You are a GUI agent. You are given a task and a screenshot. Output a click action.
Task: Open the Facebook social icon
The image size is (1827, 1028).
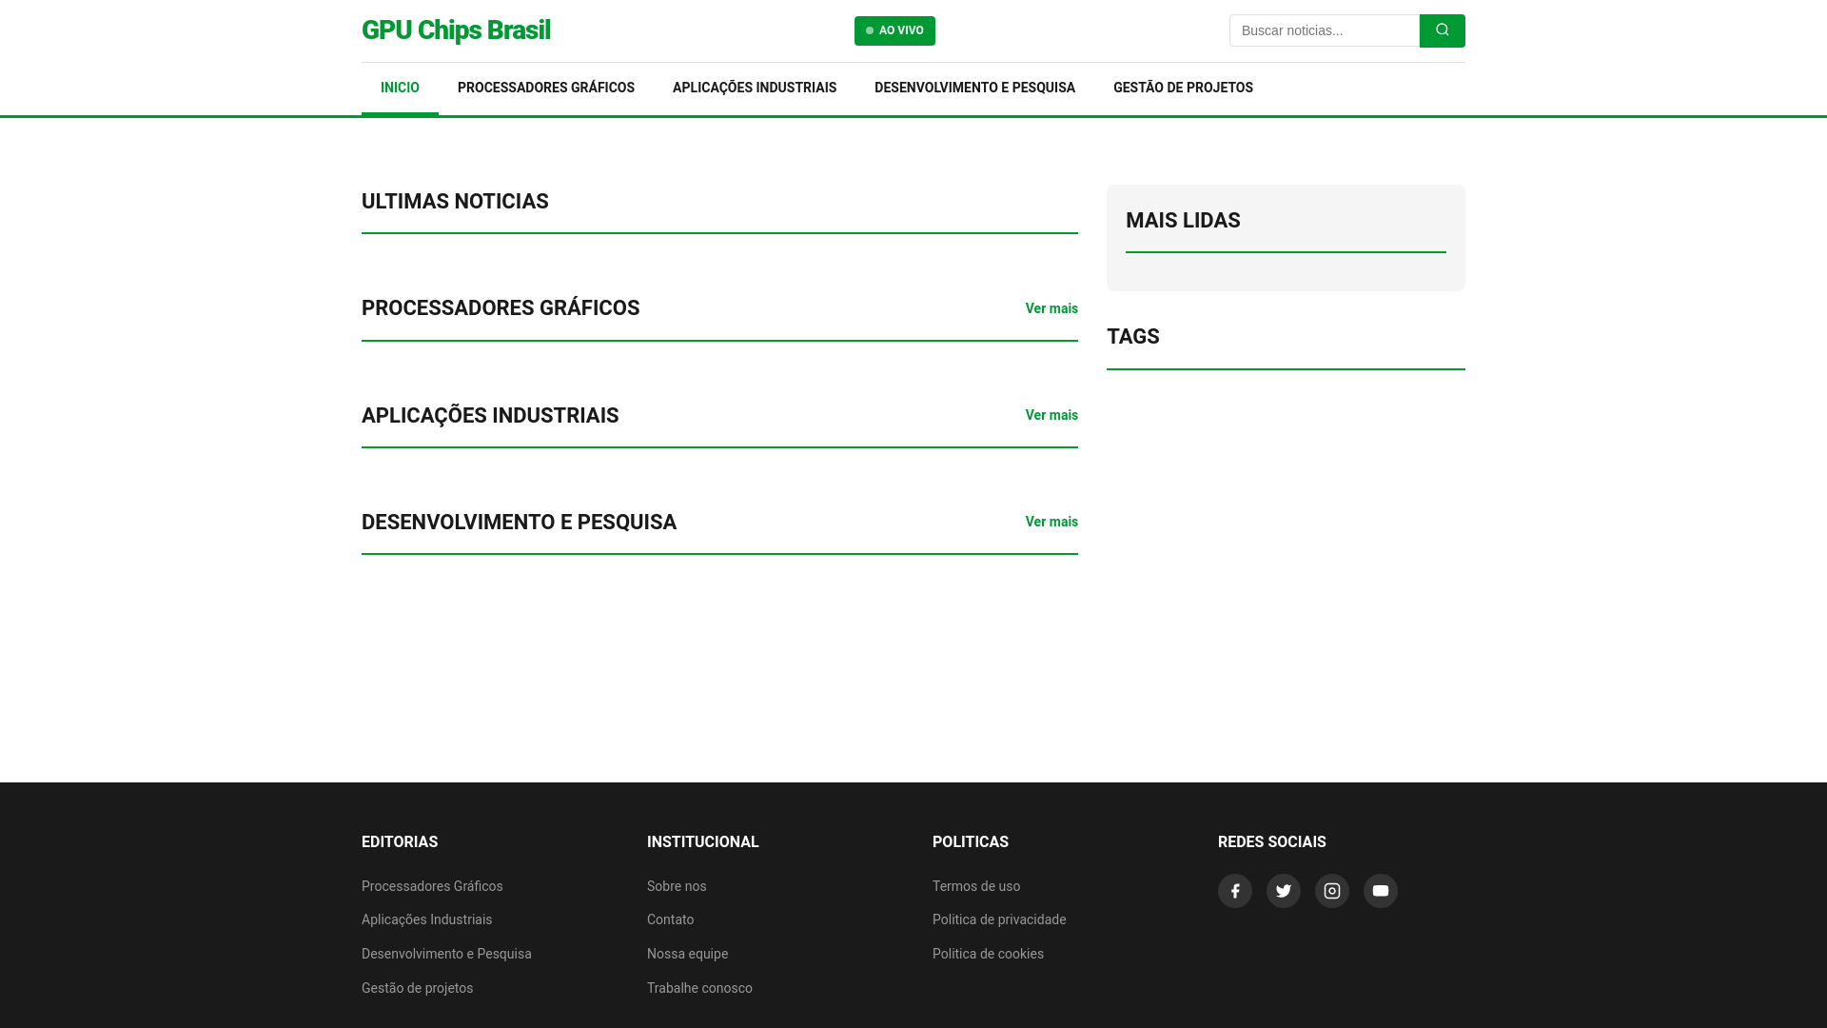[1235, 891]
